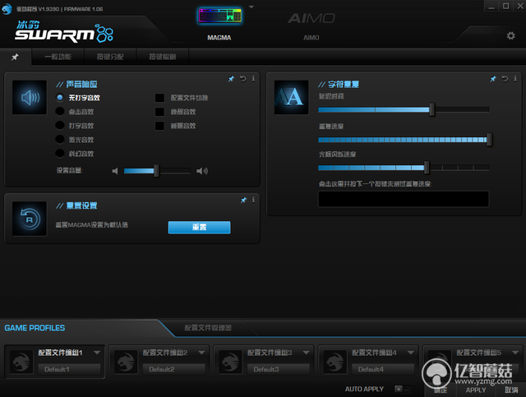The height and width of the screenshot is (397, 526).
Task: Switch to the 按键照明 key illumination tab
Action: (x=163, y=57)
